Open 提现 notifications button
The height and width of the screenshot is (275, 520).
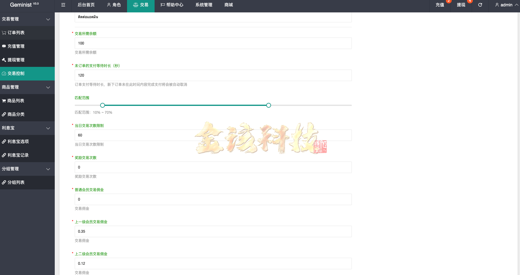click(461, 5)
